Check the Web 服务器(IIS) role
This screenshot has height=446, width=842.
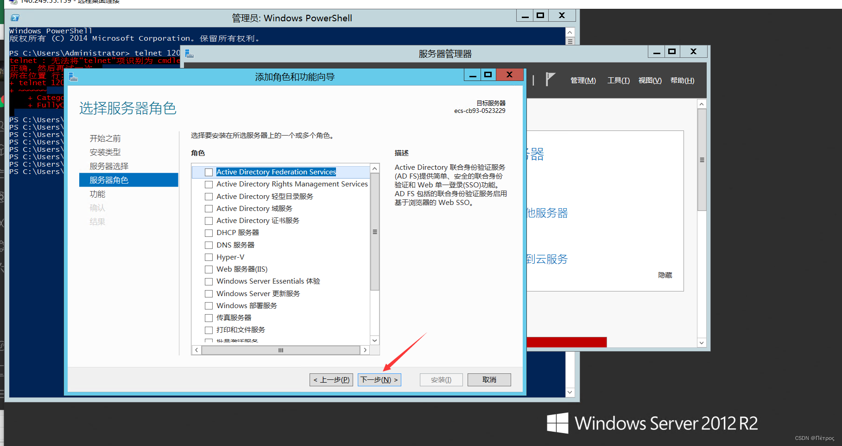coord(209,269)
